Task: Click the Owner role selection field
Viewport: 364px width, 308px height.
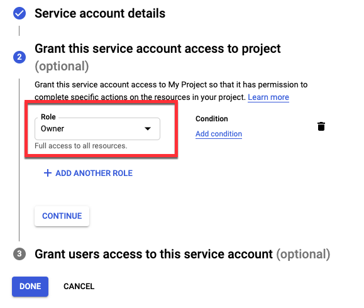Action: tap(97, 129)
